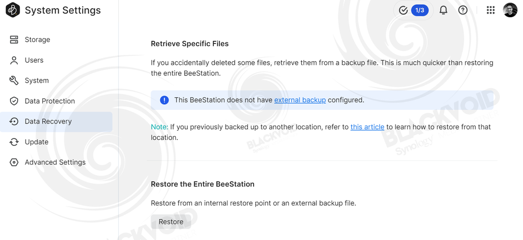Click the BeeStation logo icon
The height and width of the screenshot is (240, 523).
(13, 10)
